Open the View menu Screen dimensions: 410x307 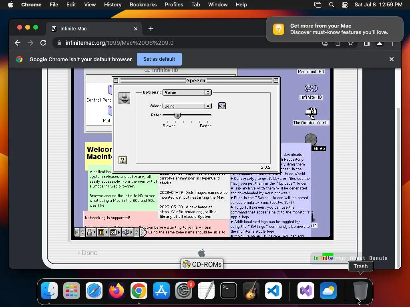click(x=90, y=5)
